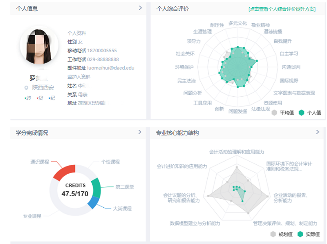Viewport: 327px width, 244px height.
Task: Open 专业核心能力结构 details with the chevron
Action: click(x=318, y=132)
